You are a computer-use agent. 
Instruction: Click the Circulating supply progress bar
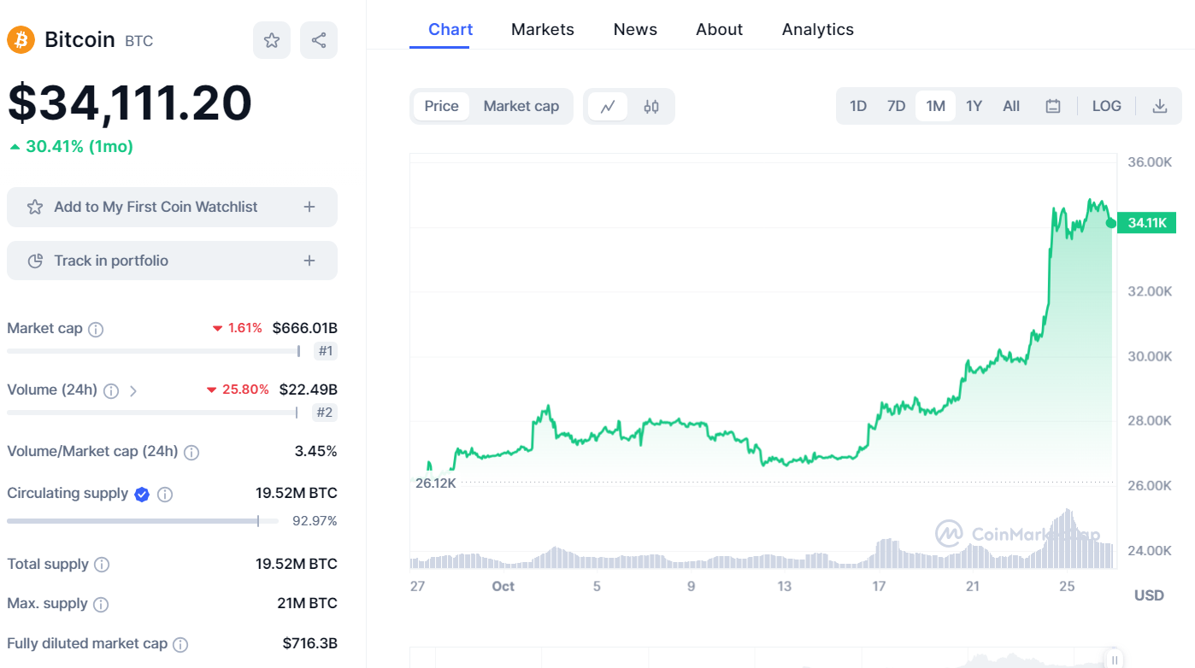point(143,521)
